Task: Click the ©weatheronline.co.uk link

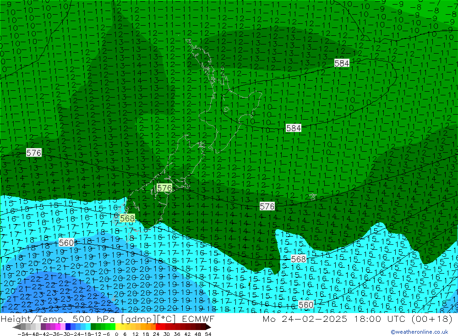Action: click(419, 331)
